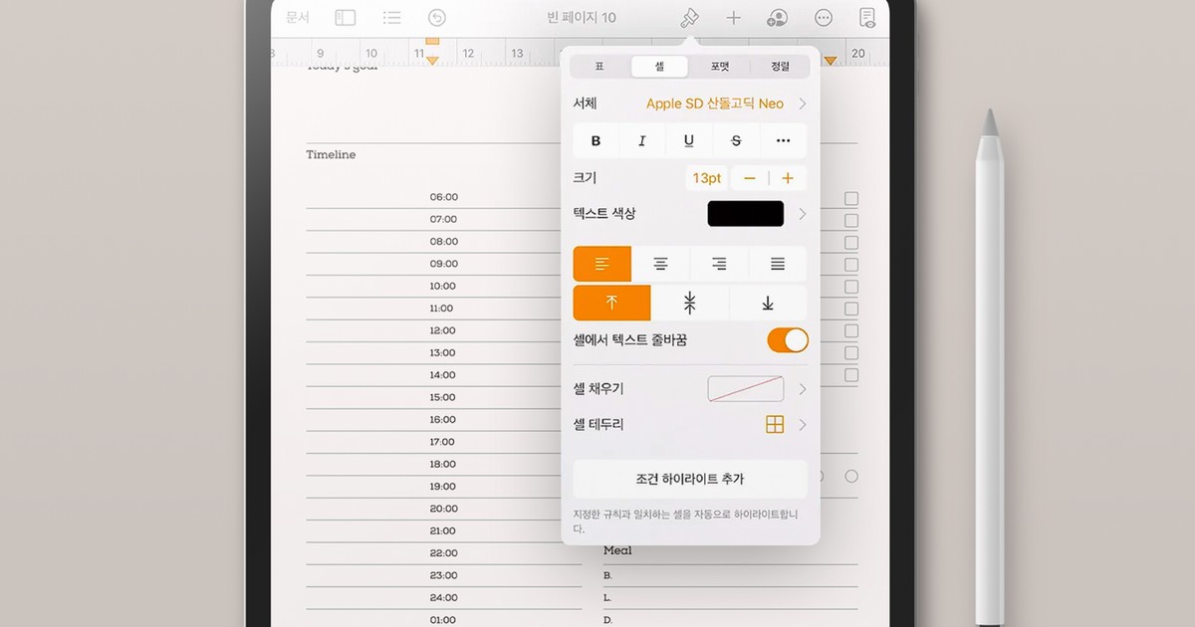Select center horizontal text alignment
The height and width of the screenshot is (627, 1195).
click(660, 263)
